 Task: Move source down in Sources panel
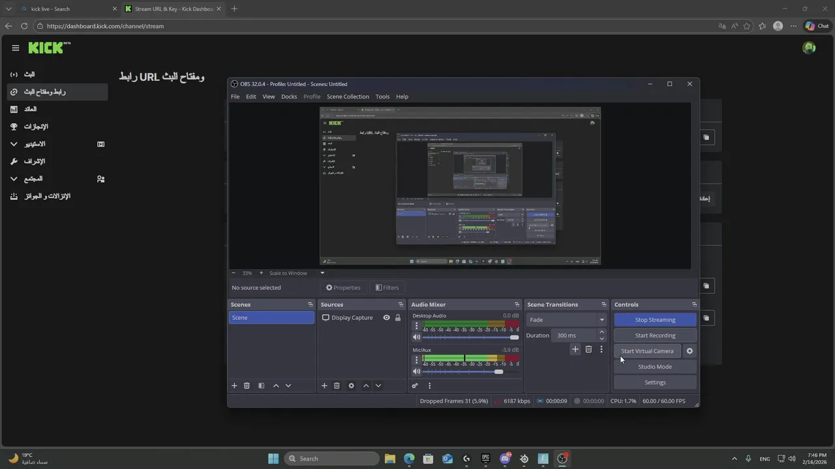tap(378, 386)
